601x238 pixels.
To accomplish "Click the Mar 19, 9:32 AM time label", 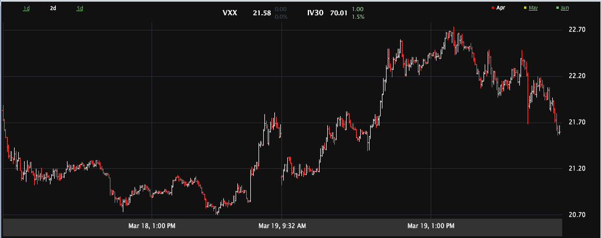I will click(x=282, y=225).
